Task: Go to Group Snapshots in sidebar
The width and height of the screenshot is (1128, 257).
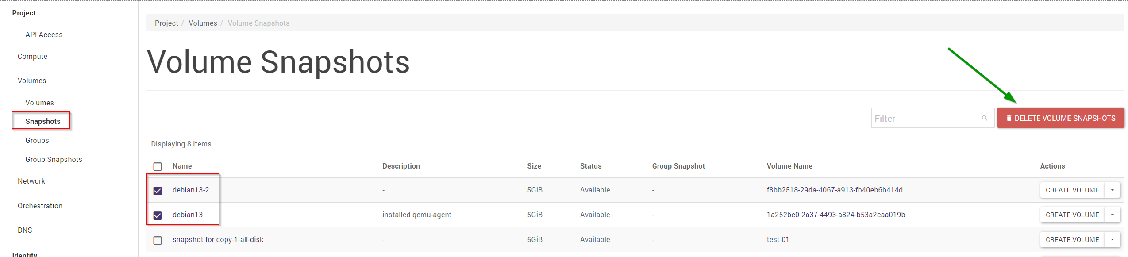Action: point(54,159)
